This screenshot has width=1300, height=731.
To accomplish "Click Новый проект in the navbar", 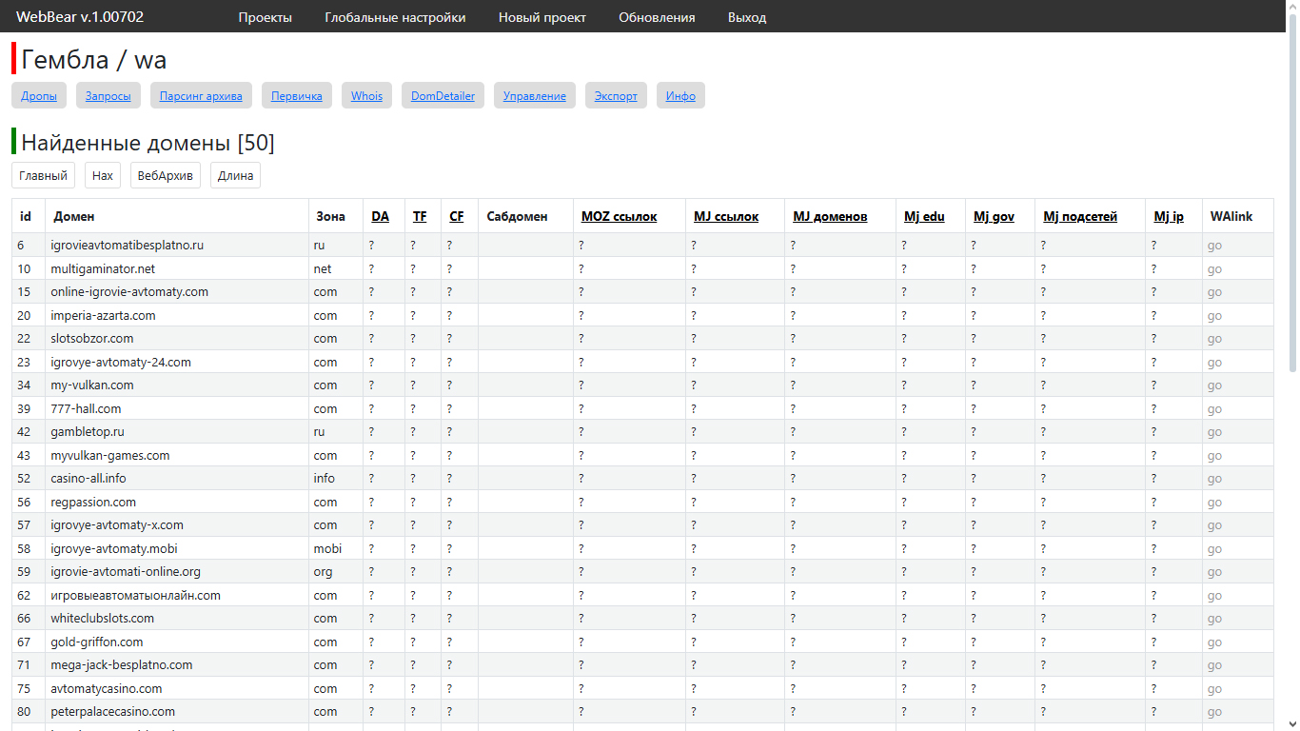I will point(542,17).
